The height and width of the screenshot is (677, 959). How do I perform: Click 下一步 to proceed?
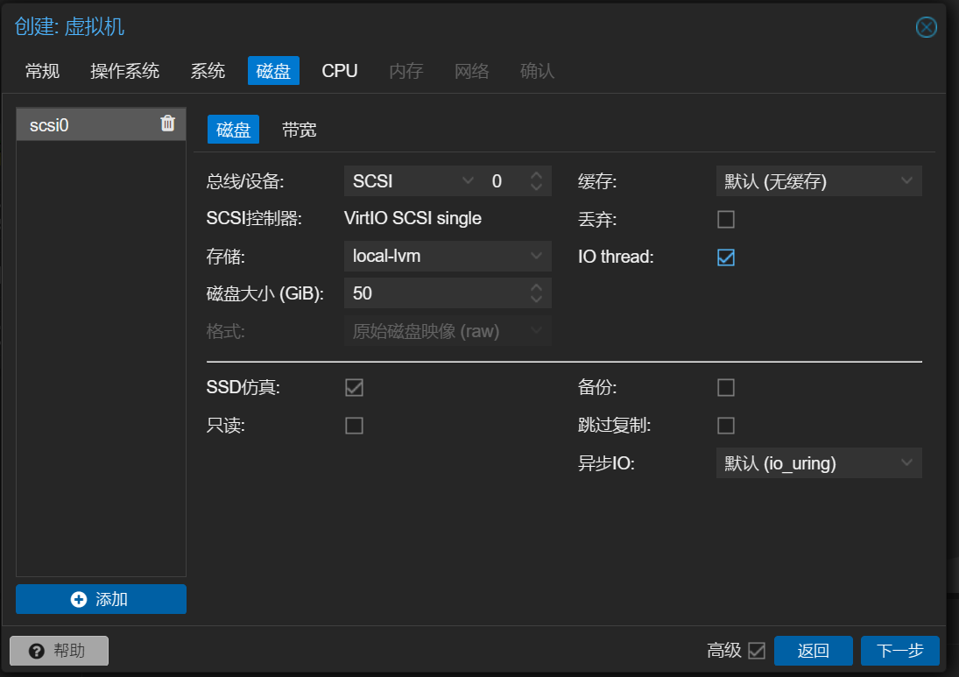(899, 651)
